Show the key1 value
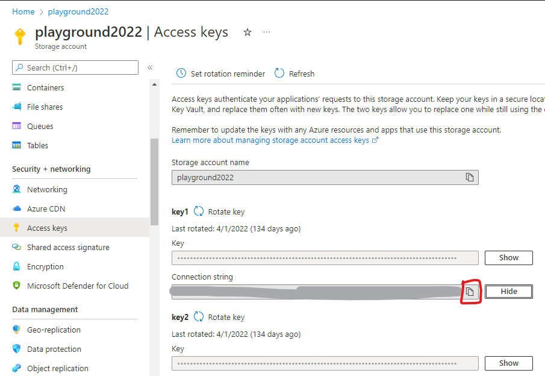The width and height of the screenshot is (545, 376). click(508, 257)
